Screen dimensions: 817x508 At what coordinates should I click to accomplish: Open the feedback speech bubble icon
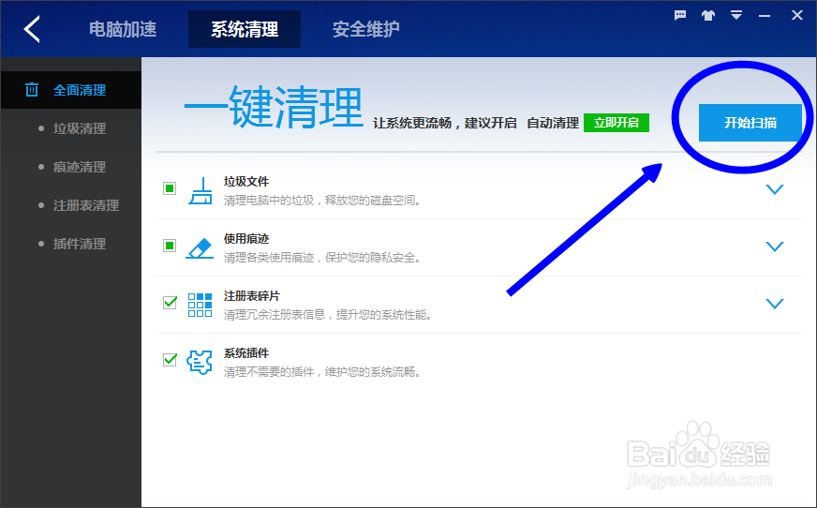click(680, 15)
